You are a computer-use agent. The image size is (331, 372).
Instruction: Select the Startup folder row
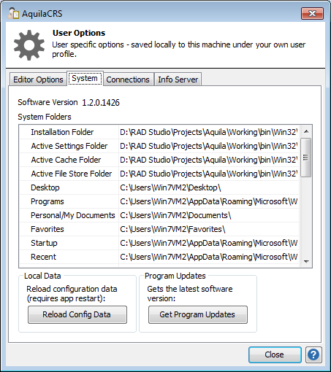(x=159, y=243)
